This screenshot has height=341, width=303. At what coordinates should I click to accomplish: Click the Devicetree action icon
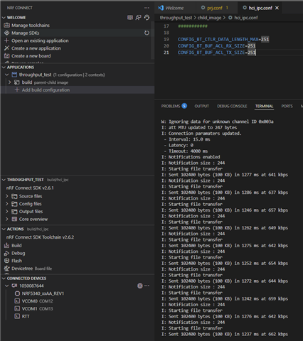point(6,269)
